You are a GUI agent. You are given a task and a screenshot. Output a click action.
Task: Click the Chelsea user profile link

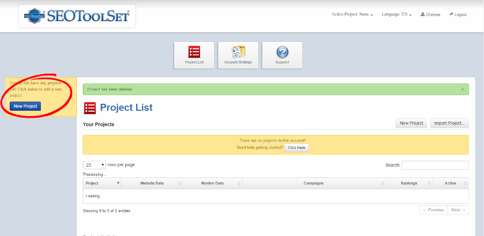(430, 15)
